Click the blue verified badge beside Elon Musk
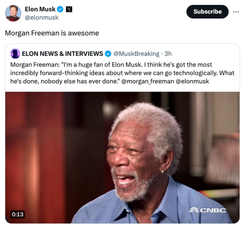 tap(60, 9)
